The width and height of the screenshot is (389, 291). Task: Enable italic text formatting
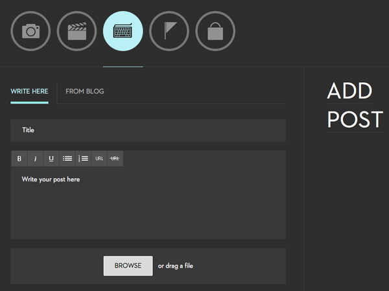click(35, 159)
